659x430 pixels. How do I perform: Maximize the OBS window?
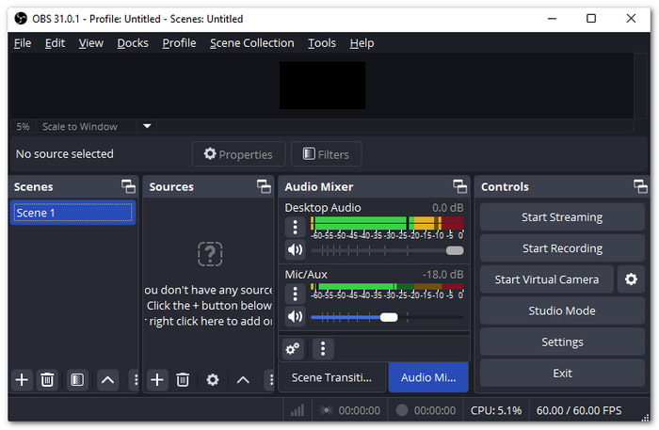coord(591,19)
